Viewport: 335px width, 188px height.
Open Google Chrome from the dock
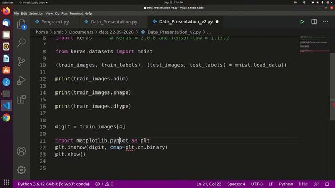click(x=6, y=118)
